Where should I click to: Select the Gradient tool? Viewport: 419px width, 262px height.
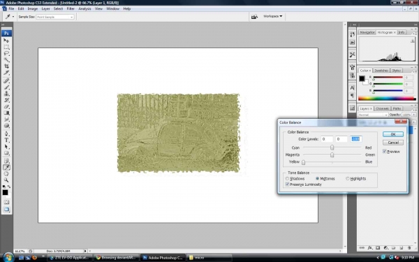coord(6,112)
